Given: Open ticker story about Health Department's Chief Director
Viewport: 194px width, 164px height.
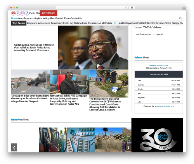Looking at the screenshot, I should click(x=150, y=23).
